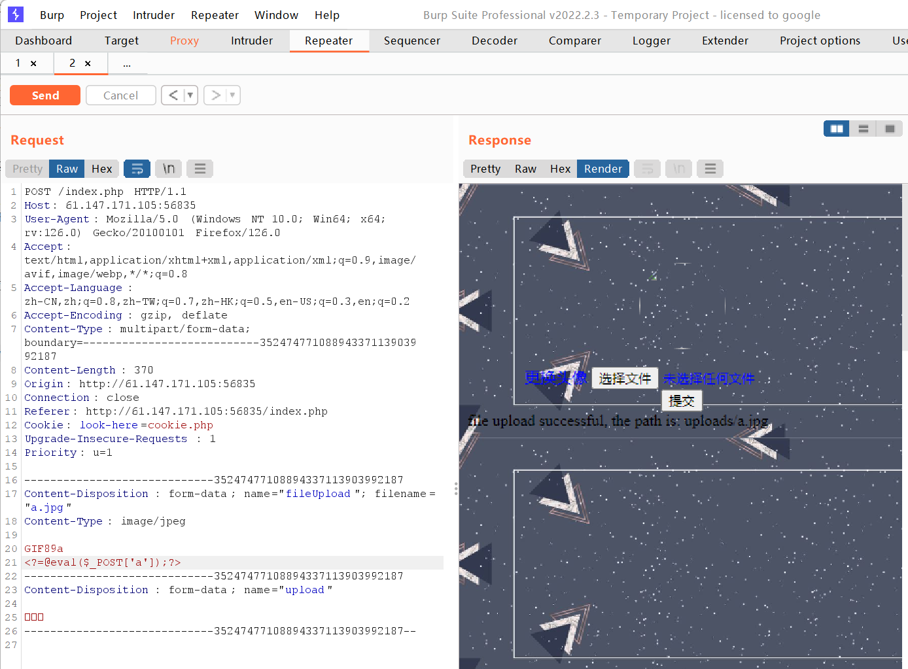Click the GIF89a line in request body
The image size is (908, 669).
tap(44, 549)
